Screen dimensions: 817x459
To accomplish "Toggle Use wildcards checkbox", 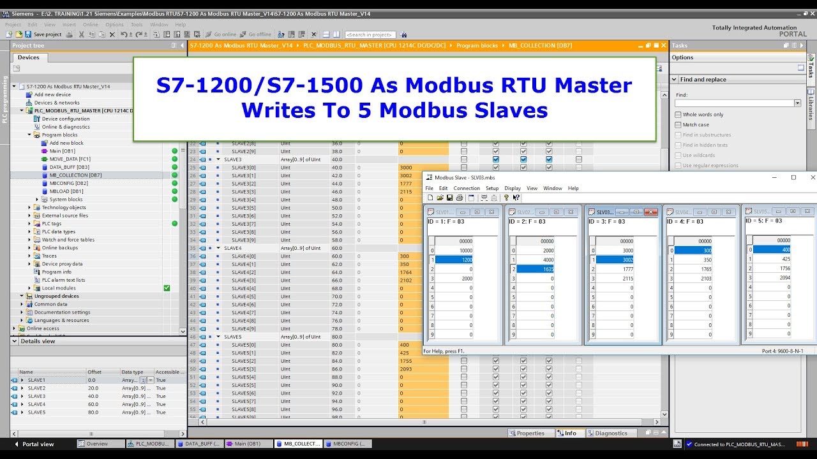I will [678, 156].
